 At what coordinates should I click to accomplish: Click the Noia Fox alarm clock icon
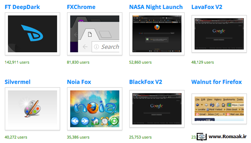(105, 121)
